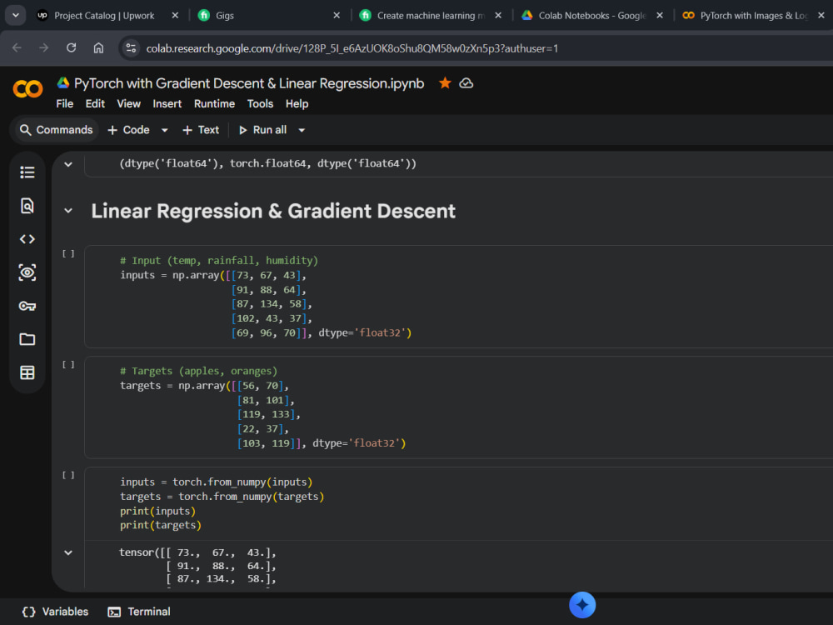
Task: Switch to Colab Notebooks Google tab
Action: [x=591, y=15]
